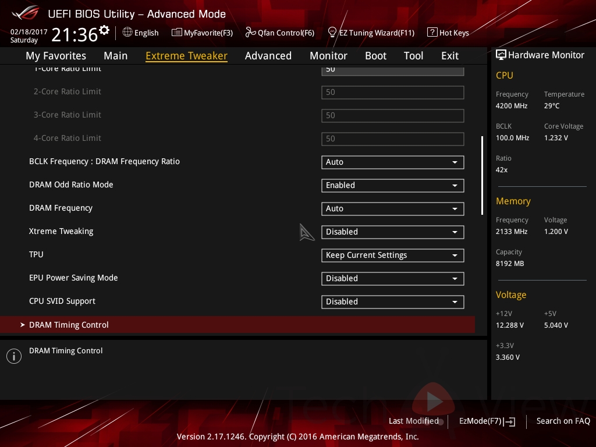This screenshot has height=447, width=596.
Task: Click the DRAM Timing Control arrow marker
Action: pos(23,325)
